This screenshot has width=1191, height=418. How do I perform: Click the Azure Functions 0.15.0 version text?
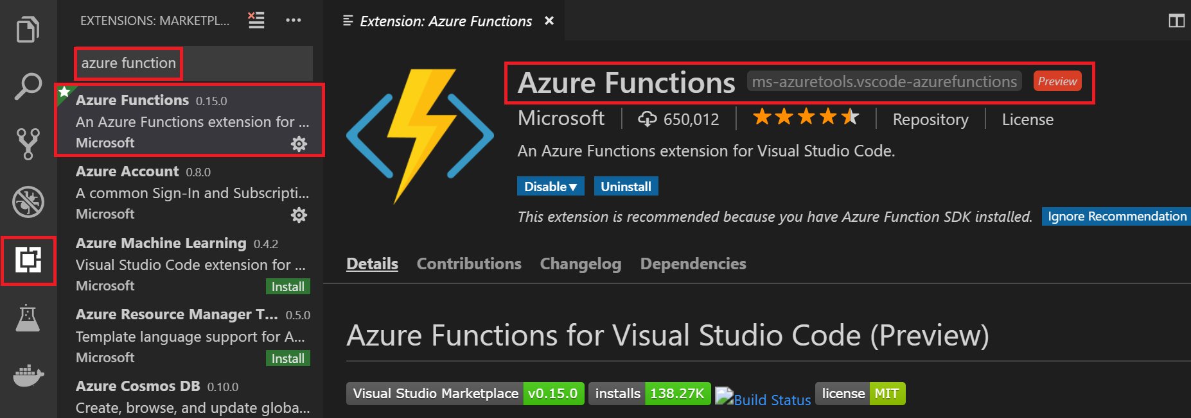click(x=211, y=101)
